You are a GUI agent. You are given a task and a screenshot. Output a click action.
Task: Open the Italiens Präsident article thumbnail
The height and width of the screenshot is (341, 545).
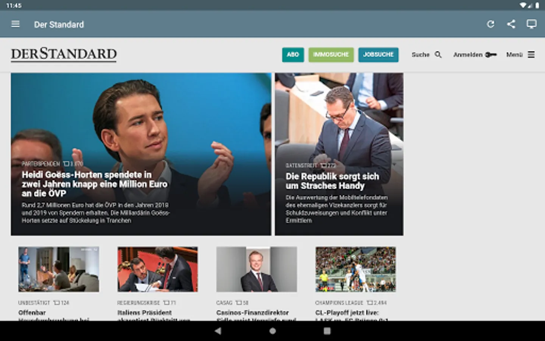click(157, 269)
